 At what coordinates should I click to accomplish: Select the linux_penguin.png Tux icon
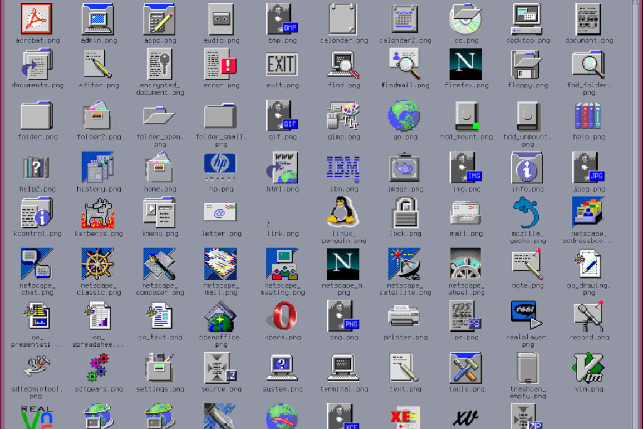coord(343,212)
